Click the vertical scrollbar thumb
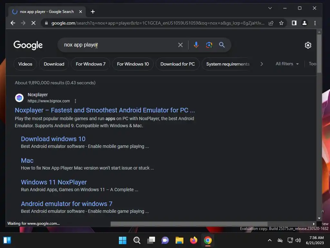 click(x=319, y=54)
